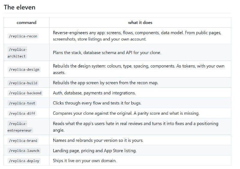The image size is (240, 169).
Task: Click the /replica-deploy command code
Action: click(x=24, y=161)
